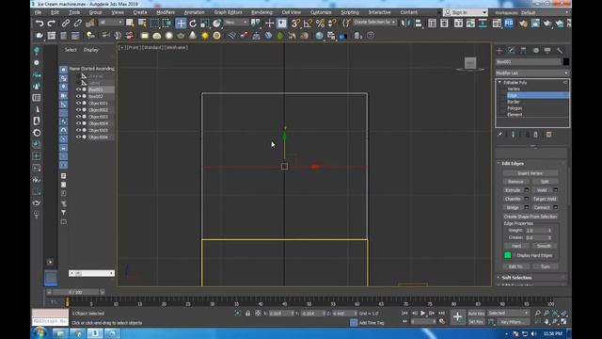Screen dimensions: 602x339
Task: Click the Align tool icon
Action: (x=418, y=24)
